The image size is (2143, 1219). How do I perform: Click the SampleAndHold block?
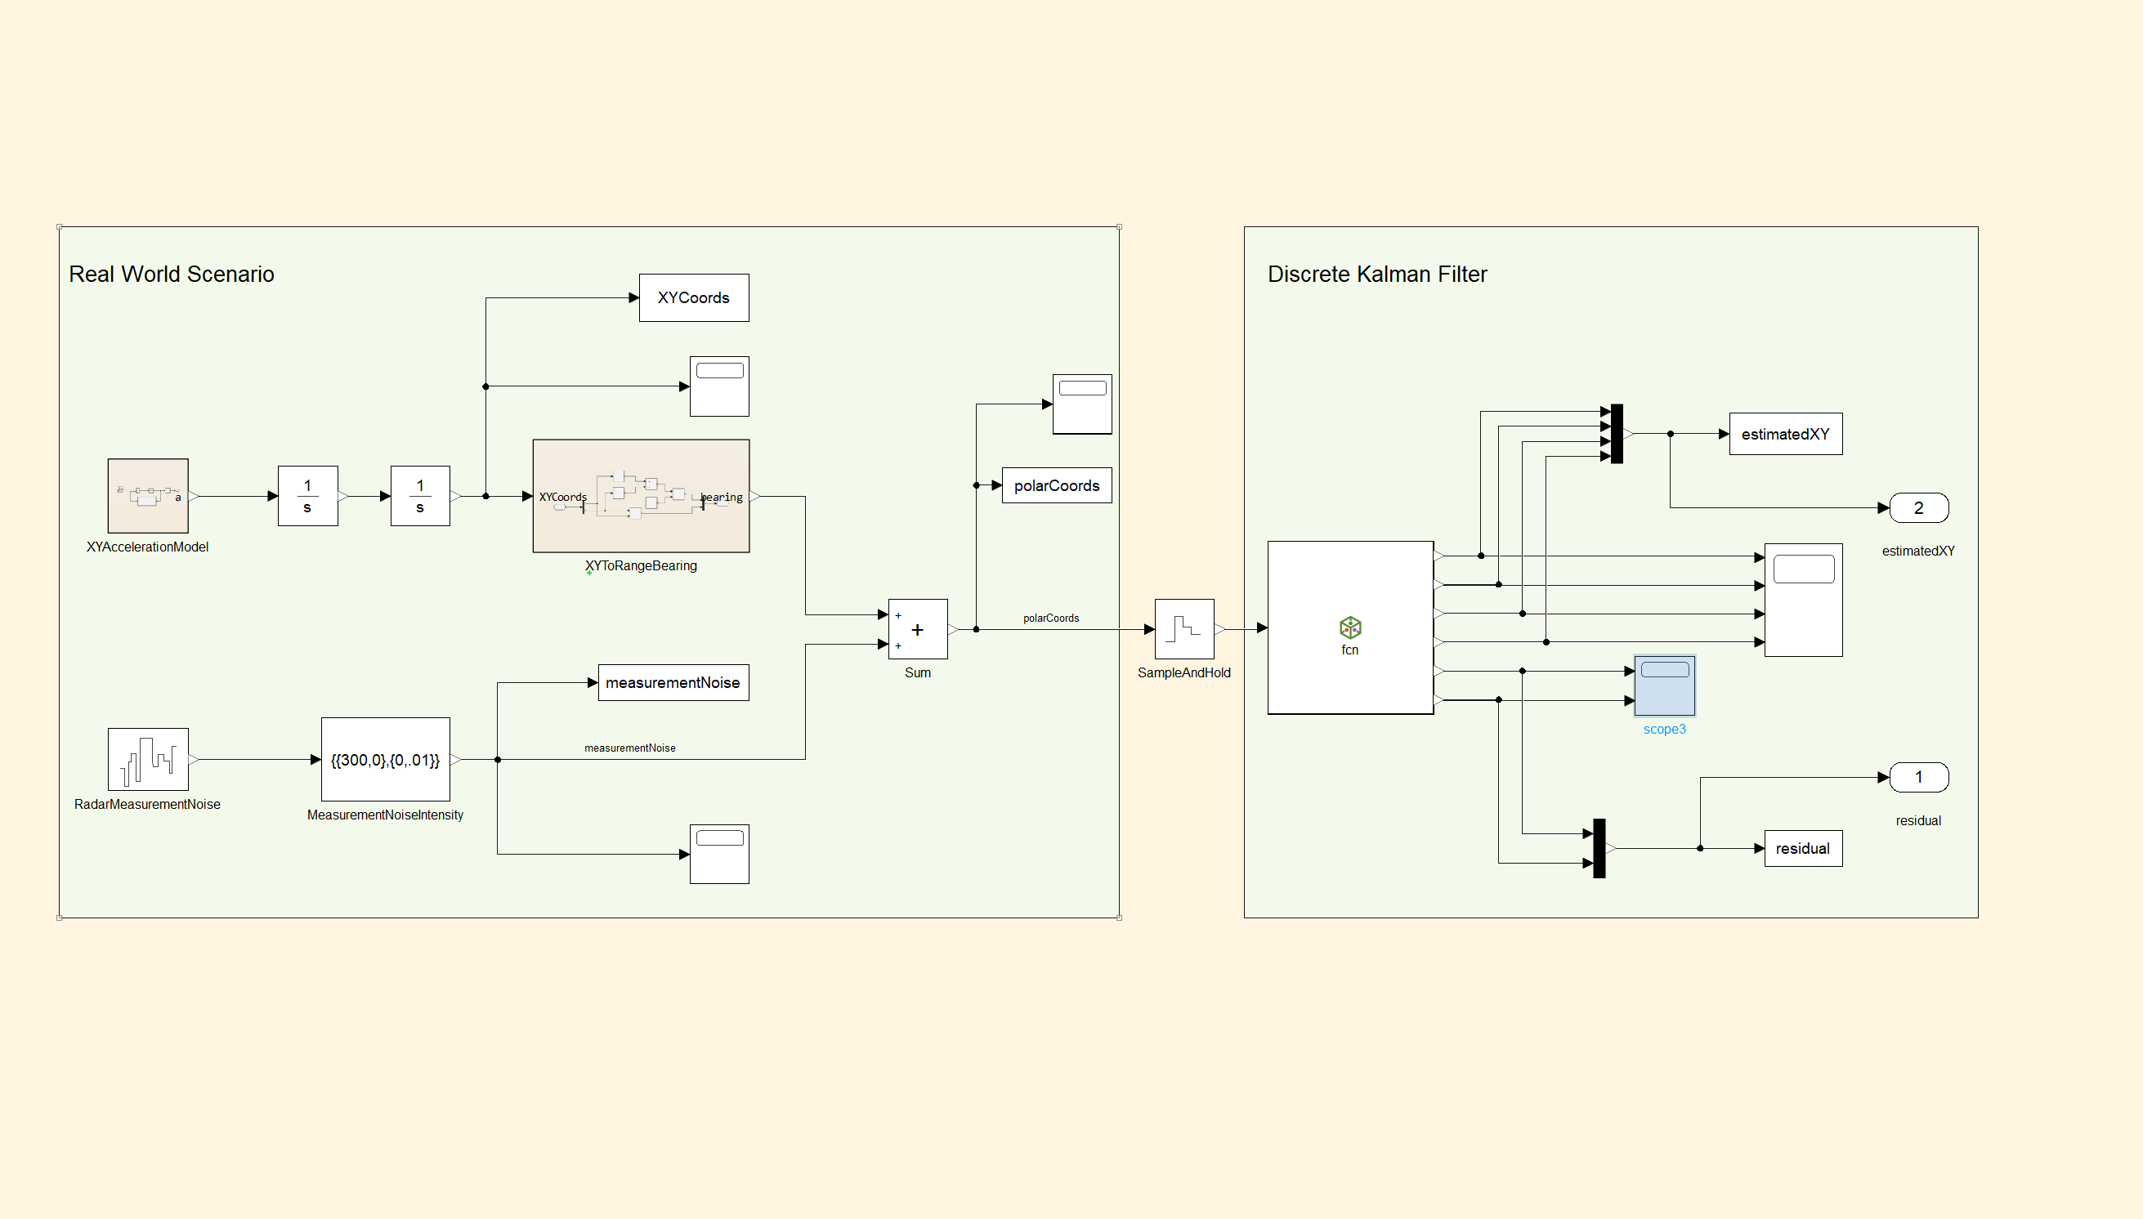(x=1183, y=629)
